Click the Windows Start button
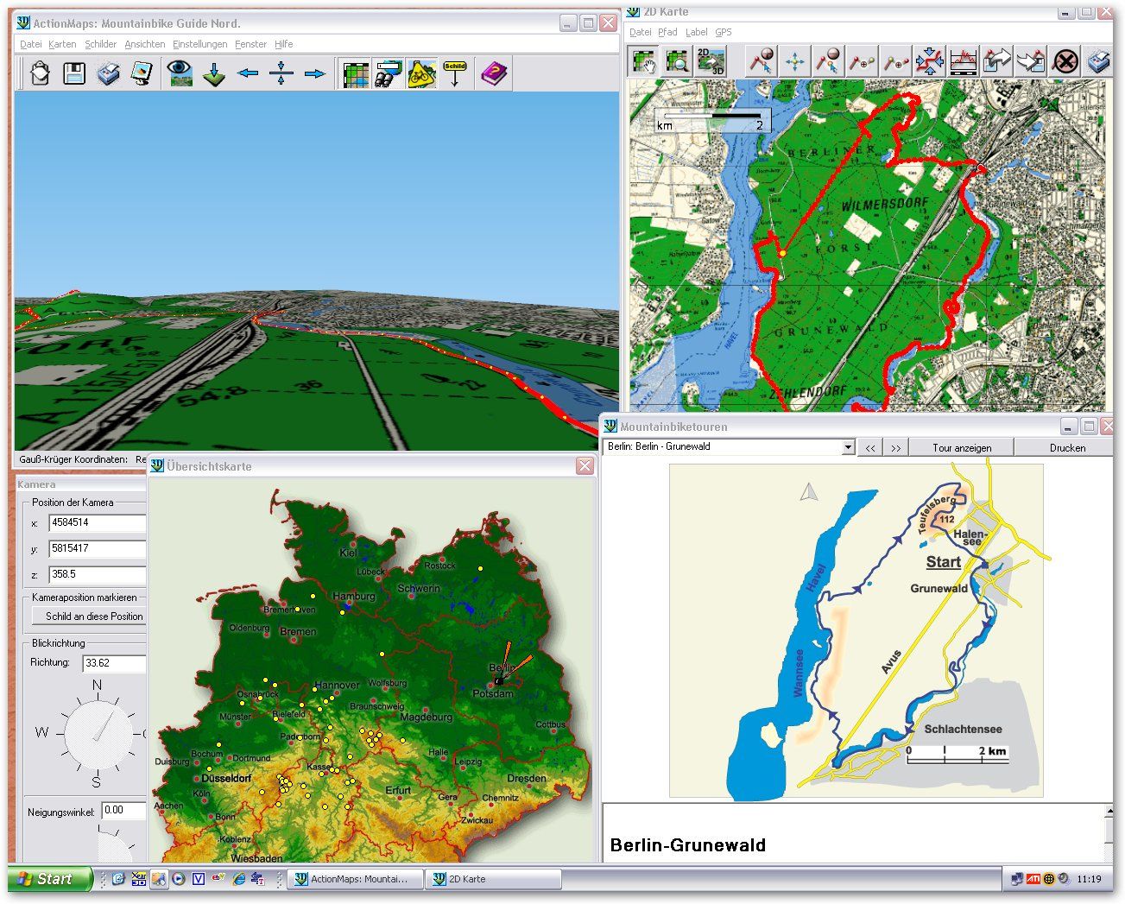The width and height of the screenshot is (1125, 904). [50, 879]
